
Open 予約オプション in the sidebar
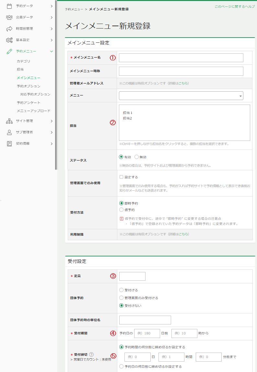pos(29,86)
